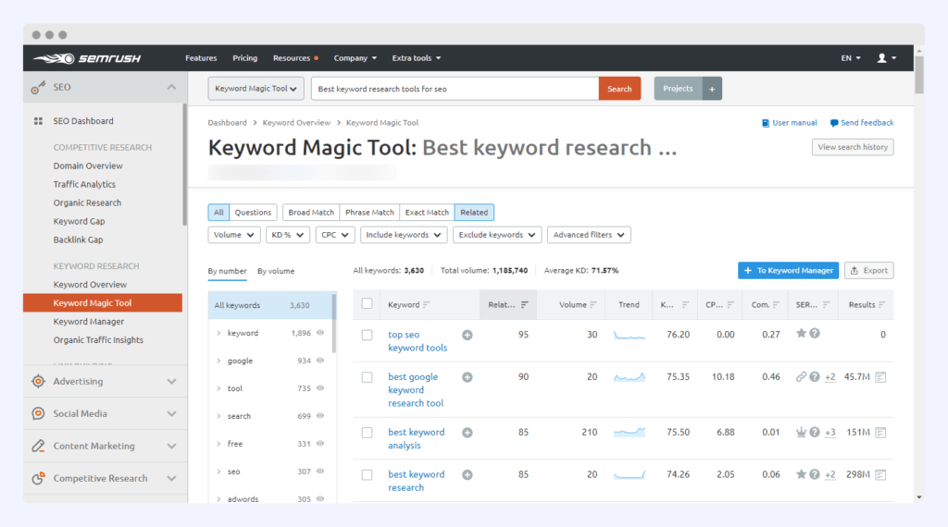
Task: Click the keyword search input field
Action: 455,89
